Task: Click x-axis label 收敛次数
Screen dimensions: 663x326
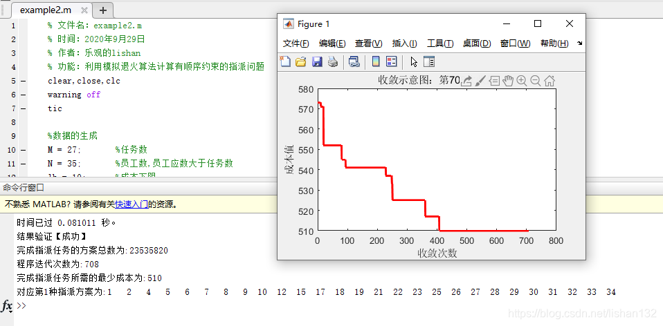Action: coord(437,253)
